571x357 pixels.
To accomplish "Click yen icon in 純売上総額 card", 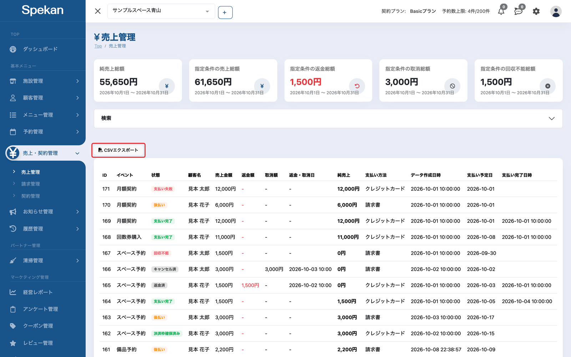I will (x=167, y=86).
